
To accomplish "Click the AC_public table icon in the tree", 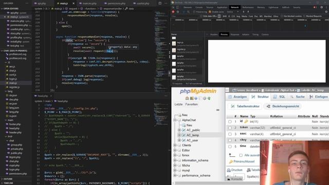I will click(x=184, y=130).
